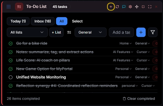
Task: Expand General dropdown on bike ride row
Action: [x=142, y=43]
